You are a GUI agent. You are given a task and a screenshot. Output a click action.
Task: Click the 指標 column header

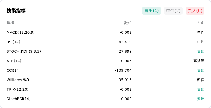pos(10,23)
